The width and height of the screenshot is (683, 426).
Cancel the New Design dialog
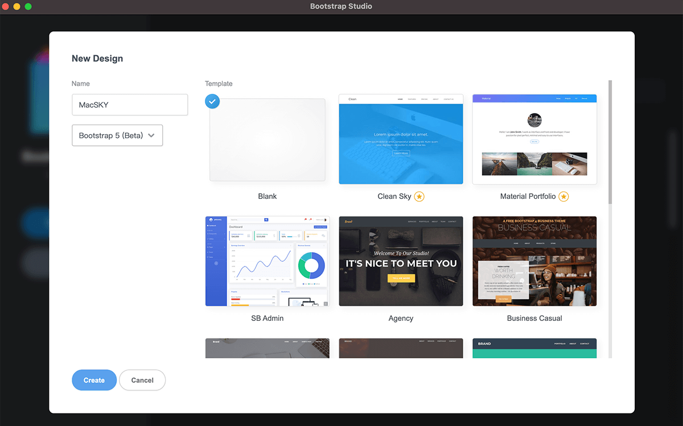tap(142, 380)
